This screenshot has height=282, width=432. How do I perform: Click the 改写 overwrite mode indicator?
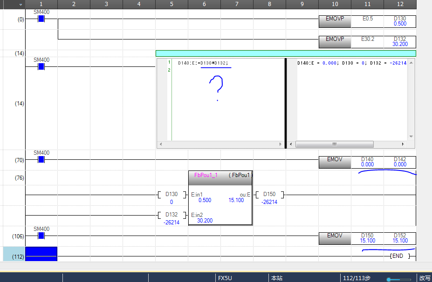pos(425,278)
